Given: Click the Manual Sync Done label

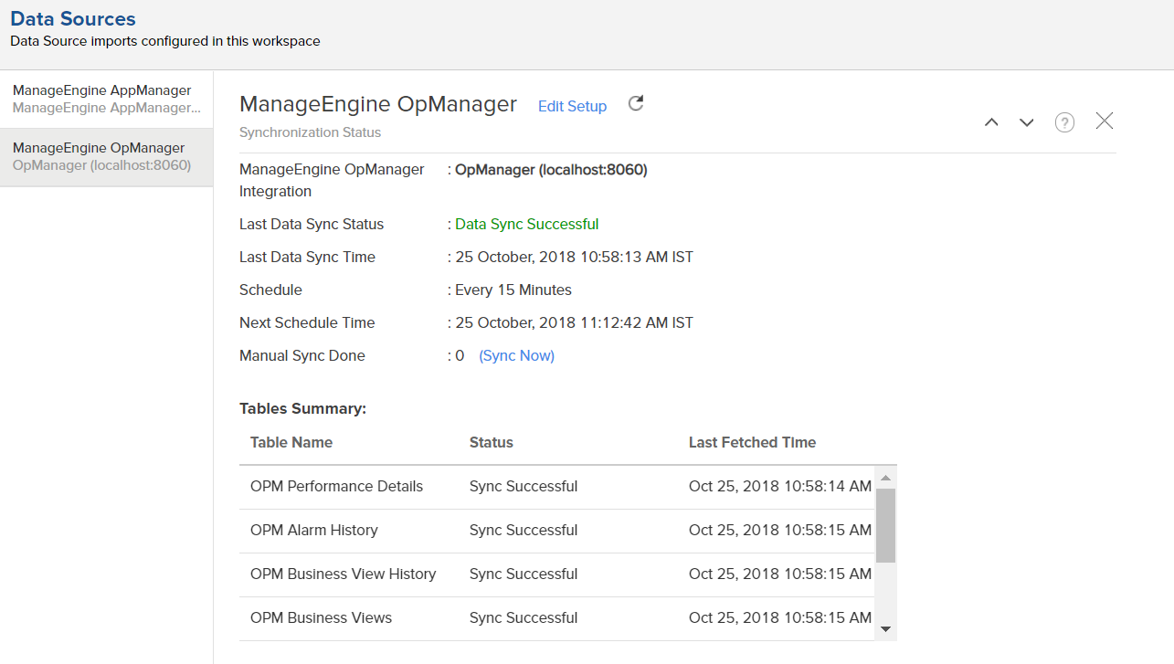Looking at the screenshot, I should (302, 355).
